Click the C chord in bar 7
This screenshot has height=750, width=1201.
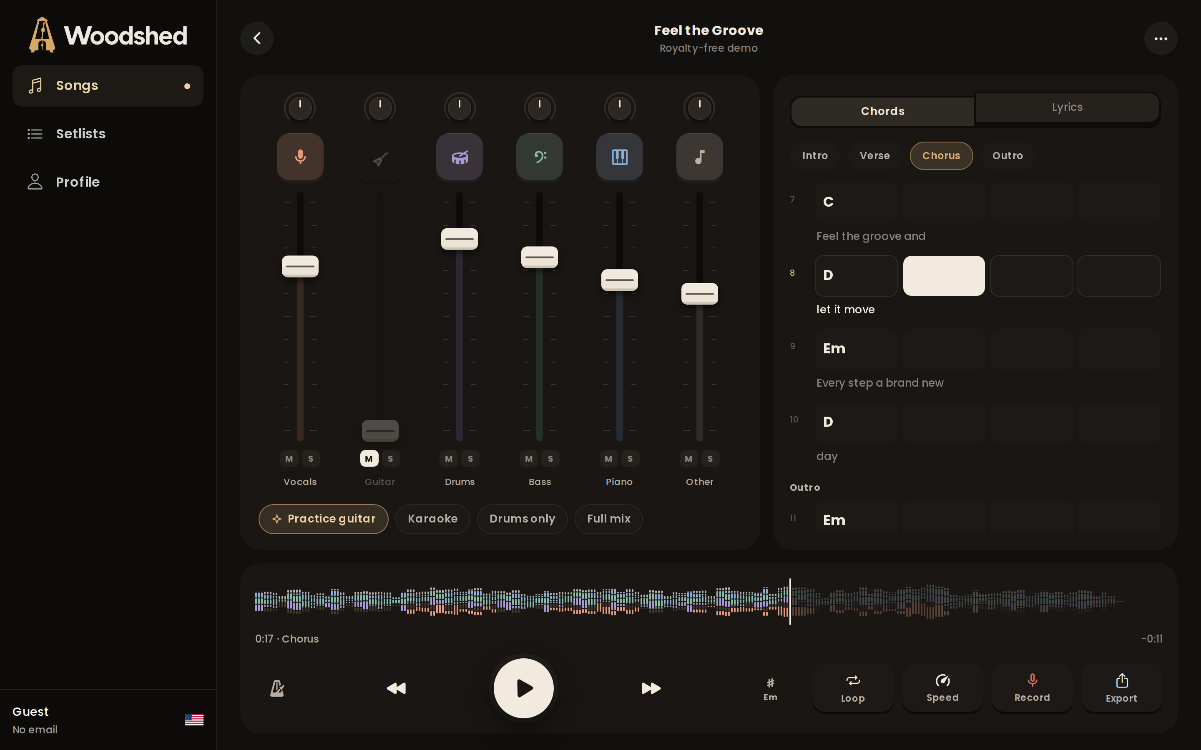(x=856, y=202)
